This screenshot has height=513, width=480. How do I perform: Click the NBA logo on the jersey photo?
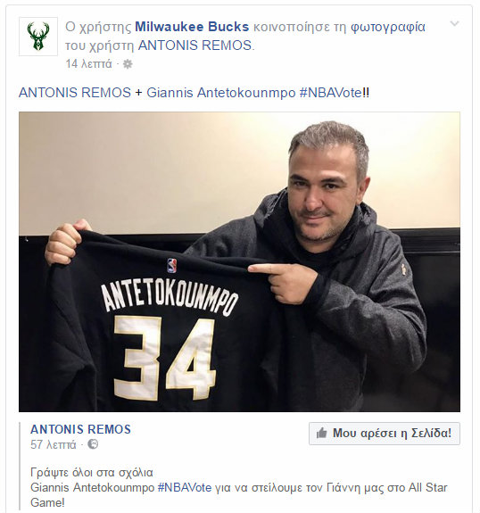click(172, 265)
